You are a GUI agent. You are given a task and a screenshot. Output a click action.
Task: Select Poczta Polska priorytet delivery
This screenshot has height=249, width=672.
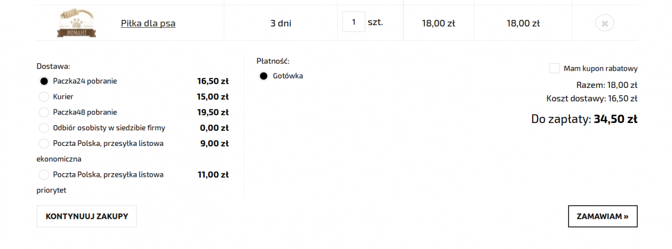tap(44, 175)
